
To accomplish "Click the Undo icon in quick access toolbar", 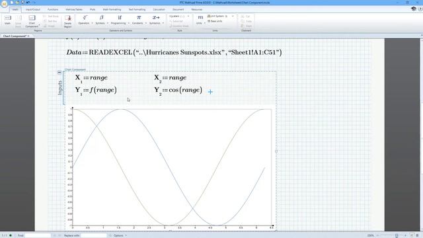I will (28, 3).
